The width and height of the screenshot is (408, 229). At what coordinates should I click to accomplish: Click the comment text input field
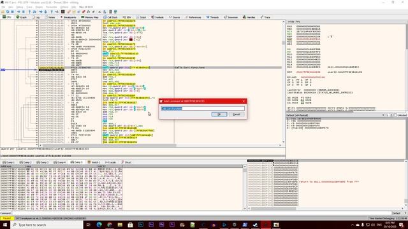click(x=203, y=108)
